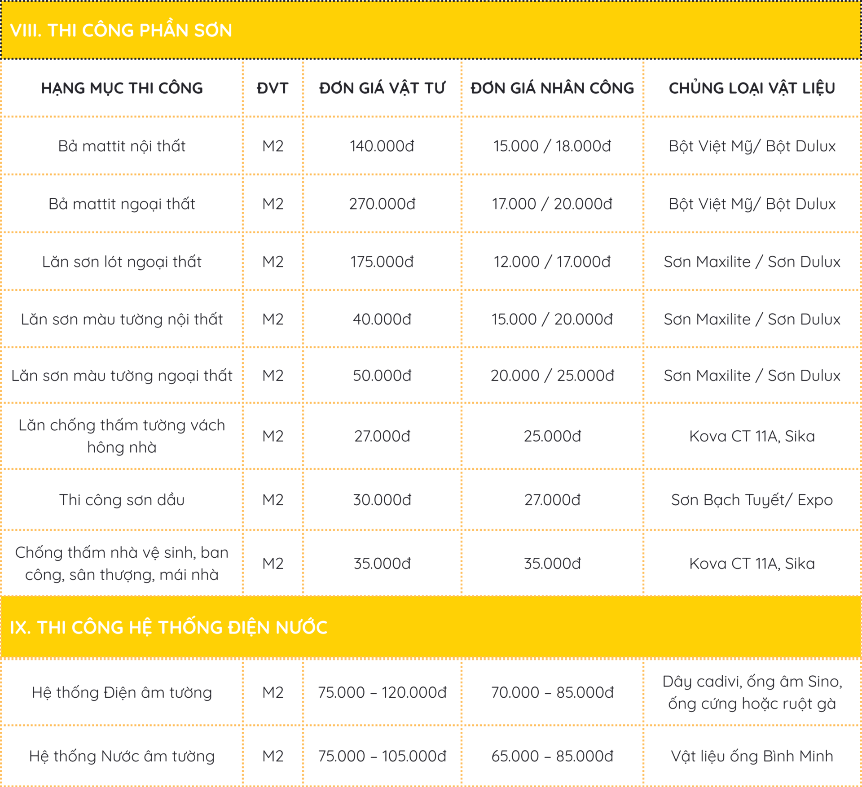Click the 'VIII. THI CÔNG PHẦN SƠN' section header
862x787 pixels.
coord(121,30)
